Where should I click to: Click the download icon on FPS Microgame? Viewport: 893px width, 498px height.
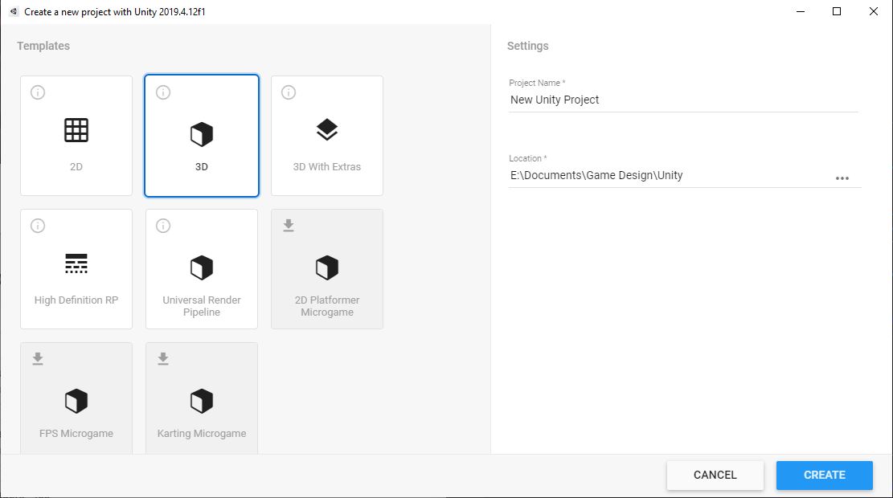[x=37, y=359]
